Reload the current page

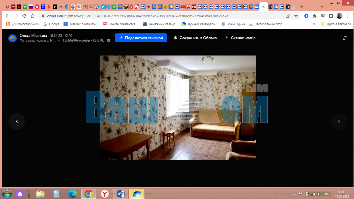click(x=25, y=16)
